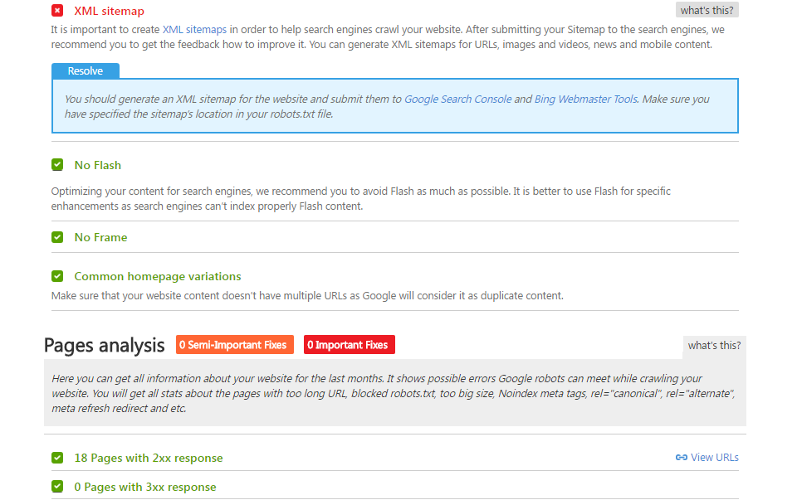802x500 pixels.
Task: Click the red 0 Important Fixes badge
Action: pos(349,345)
